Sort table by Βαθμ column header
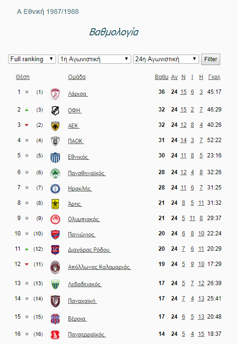The height and width of the screenshot is (344, 238). point(161,77)
